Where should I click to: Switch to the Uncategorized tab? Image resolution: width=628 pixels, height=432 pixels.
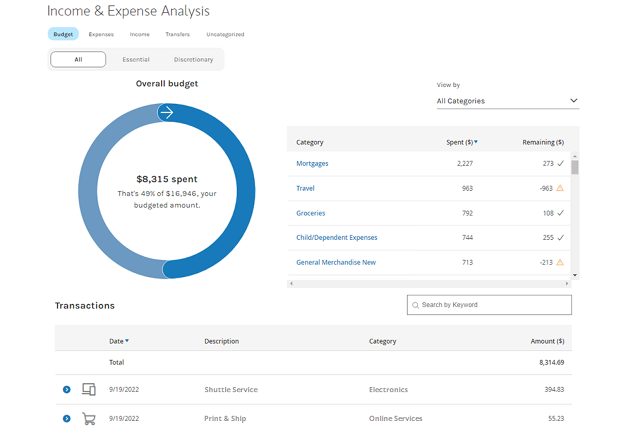coord(225,34)
